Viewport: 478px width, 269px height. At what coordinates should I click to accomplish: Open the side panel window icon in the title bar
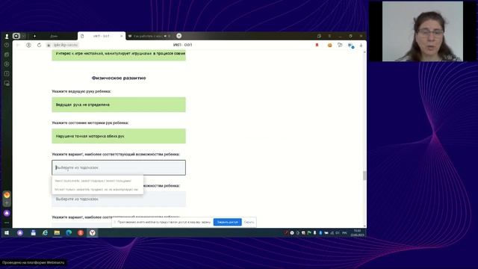pyautogui.click(x=319, y=36)
